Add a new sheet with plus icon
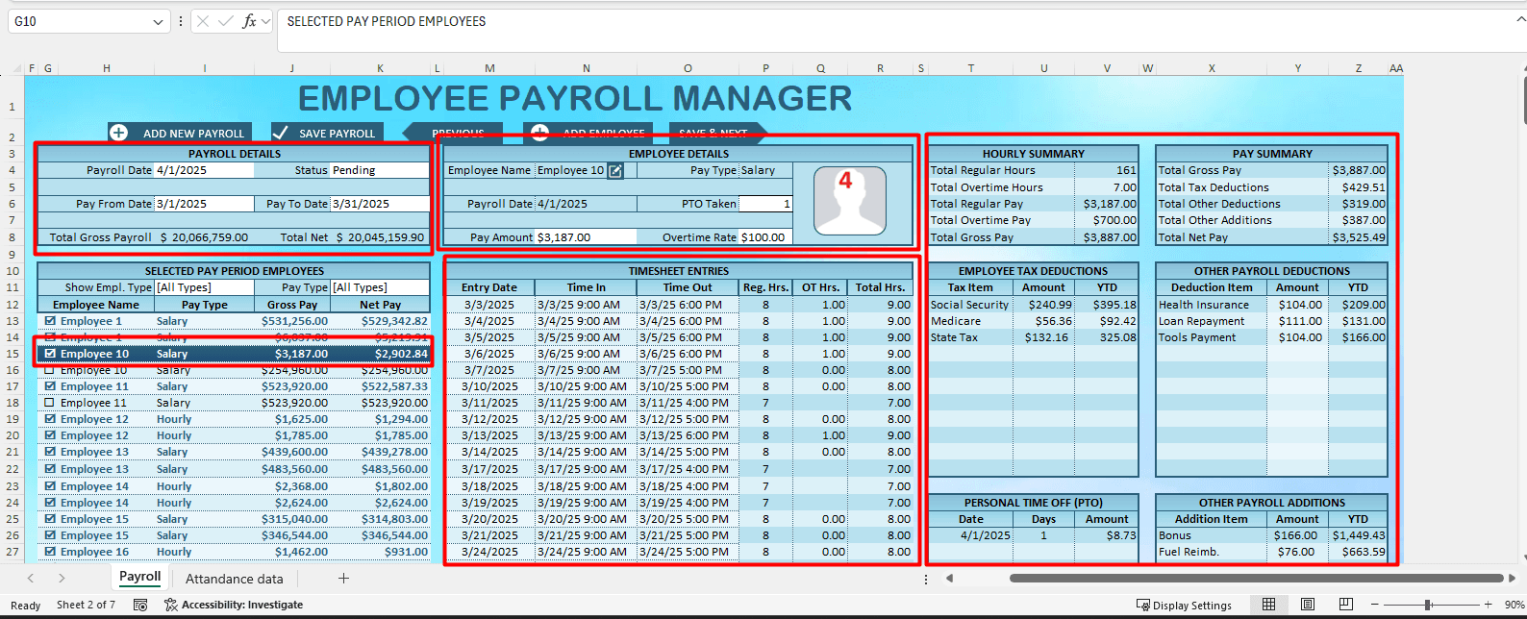This screenshot has width=1527, height=619. [343, 578]
